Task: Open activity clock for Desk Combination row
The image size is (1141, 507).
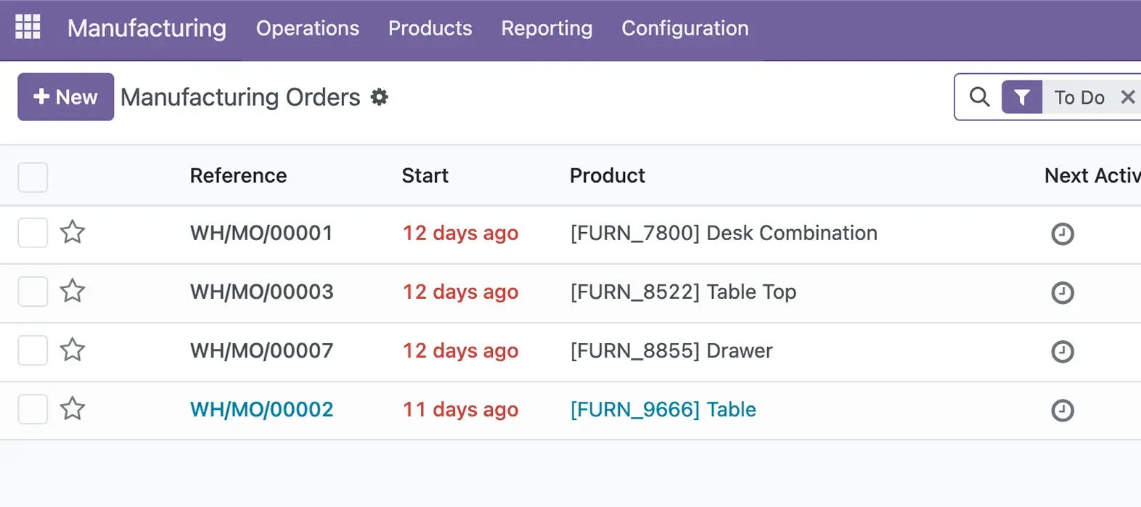Action: [1062, 234]
